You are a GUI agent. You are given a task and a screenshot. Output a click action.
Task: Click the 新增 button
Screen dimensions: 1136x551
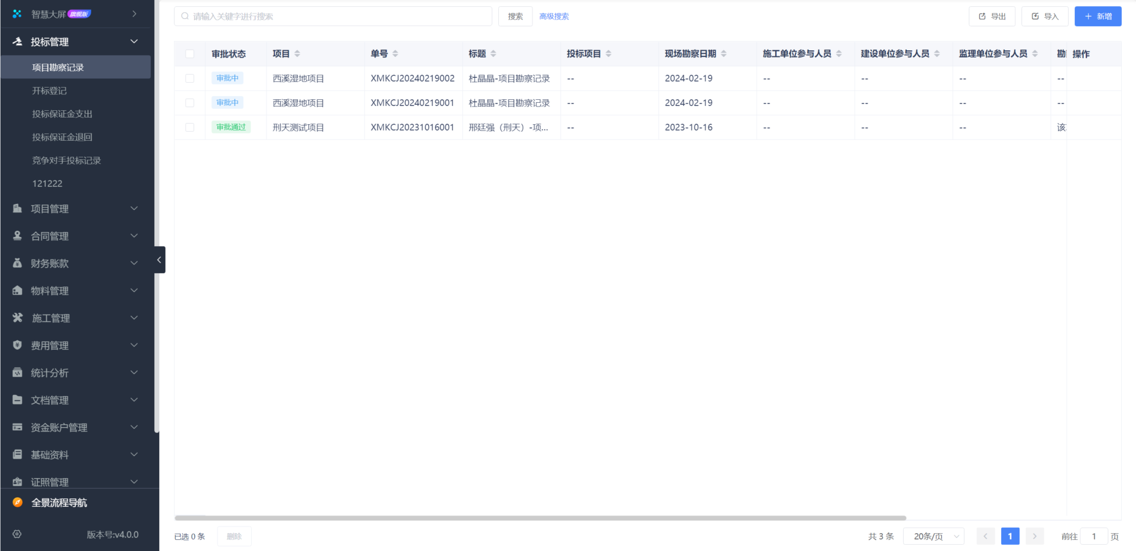1097,17
